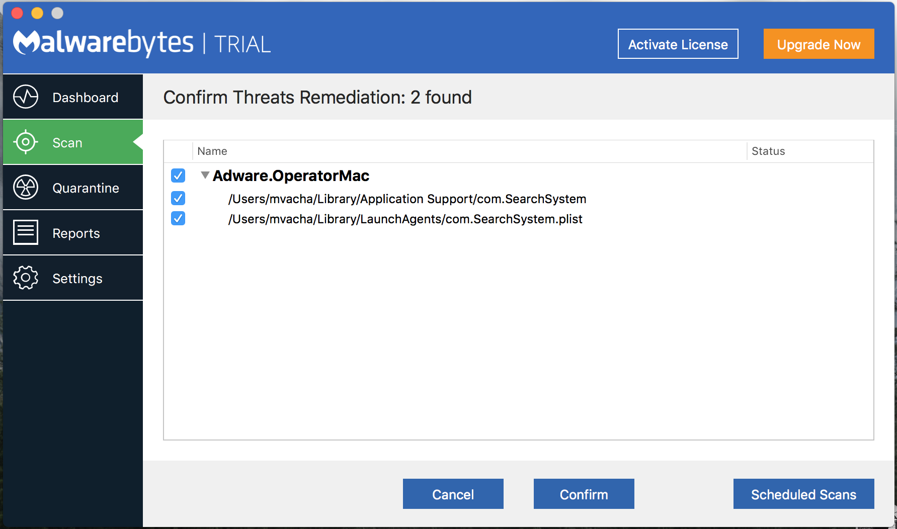The width and height of the screenshot is (897, 529).
Task: Click the Confirm Threats Remediation heading
Action: 317,97
